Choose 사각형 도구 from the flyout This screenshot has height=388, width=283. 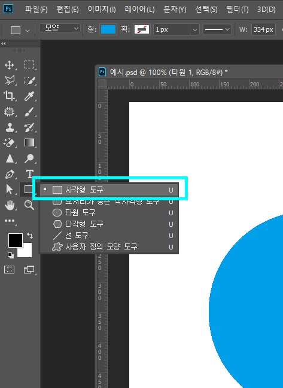click(109, 190)
